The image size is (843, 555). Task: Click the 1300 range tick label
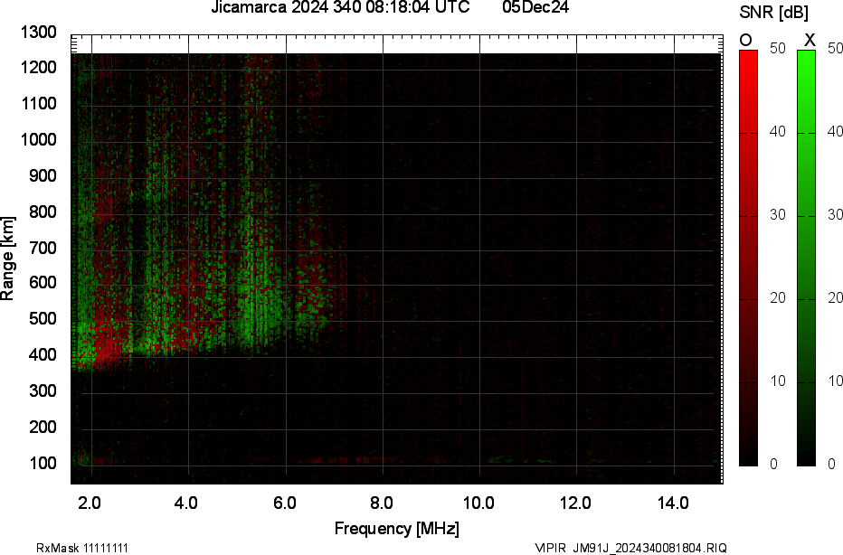pyautogui.click(x=37, y=33)
